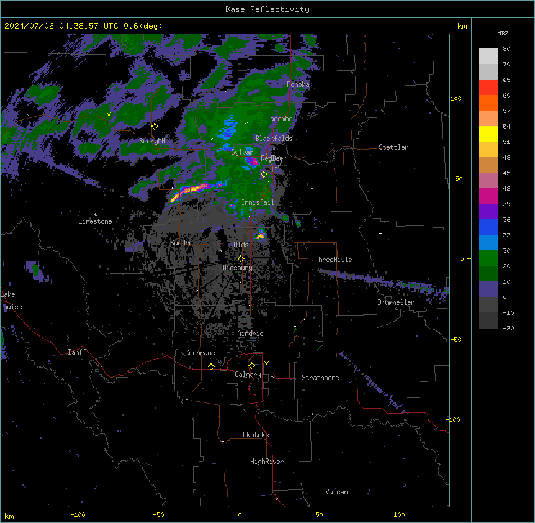535x523 pixels.
Task: Click the Base_Reflectivity title
Action: coord(267,9)
